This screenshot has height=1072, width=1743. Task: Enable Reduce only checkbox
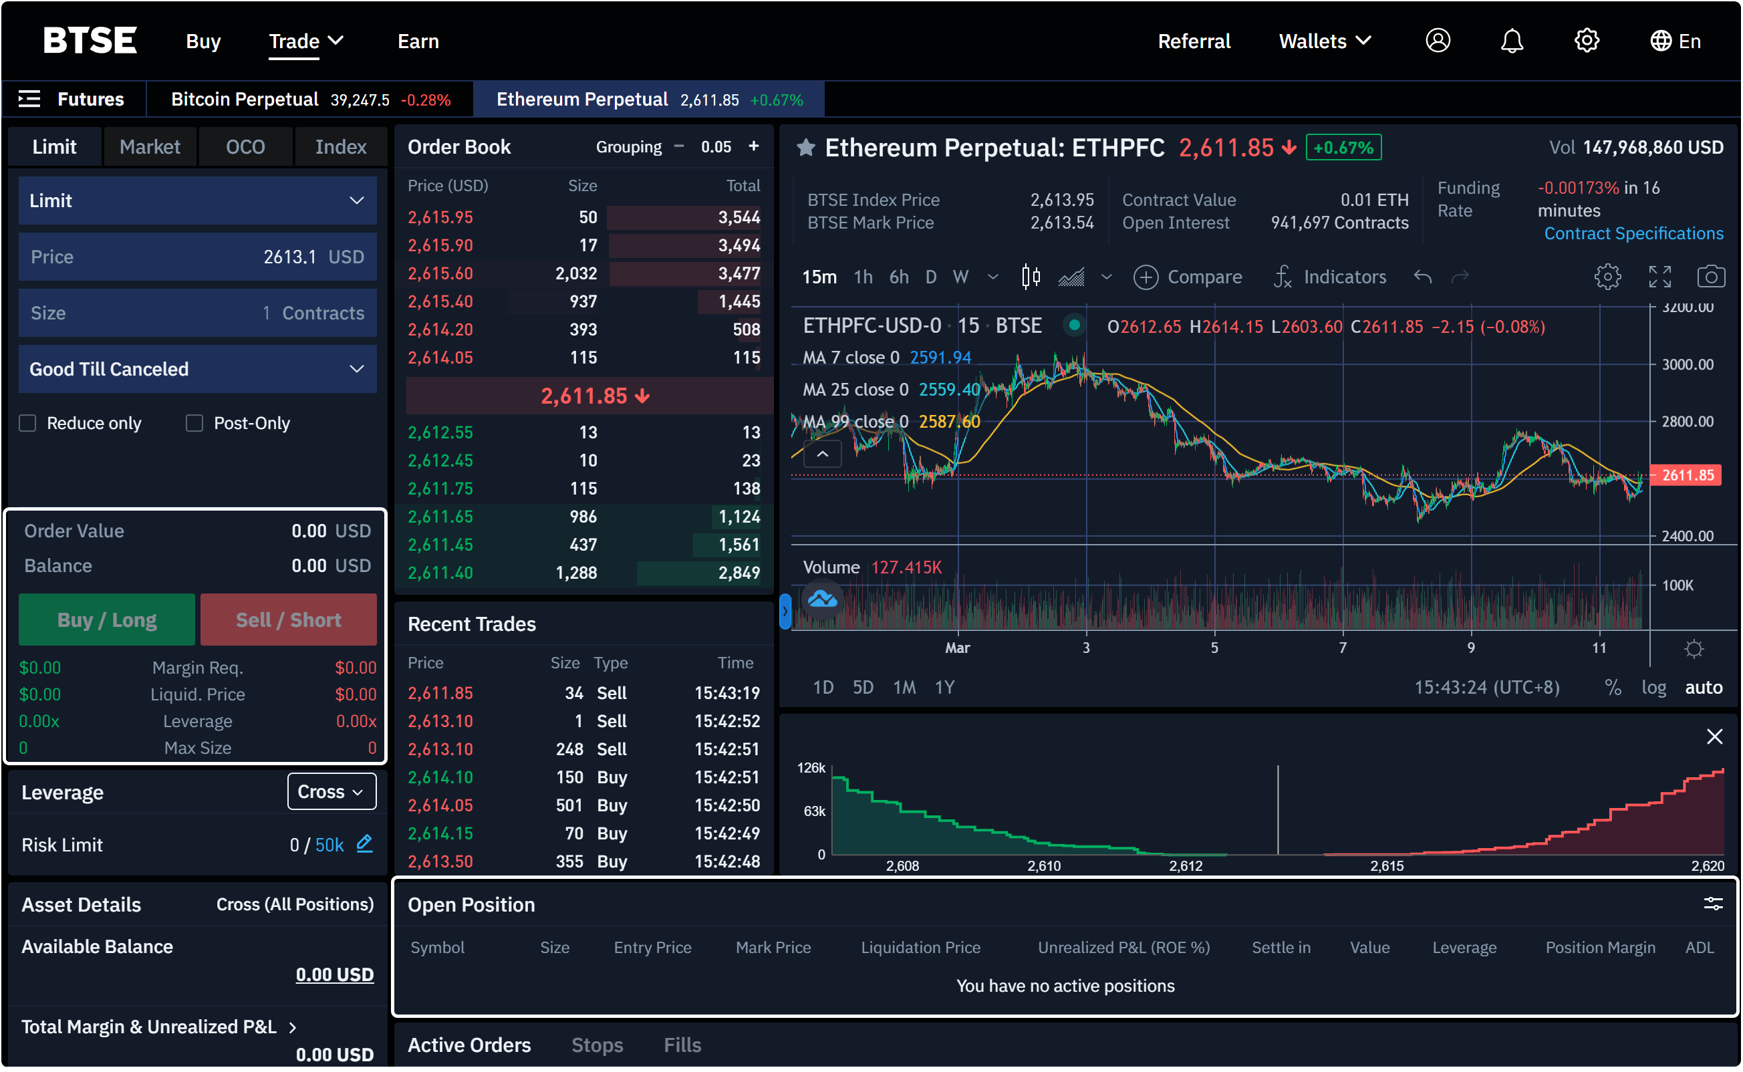click(x=27, y=424)
